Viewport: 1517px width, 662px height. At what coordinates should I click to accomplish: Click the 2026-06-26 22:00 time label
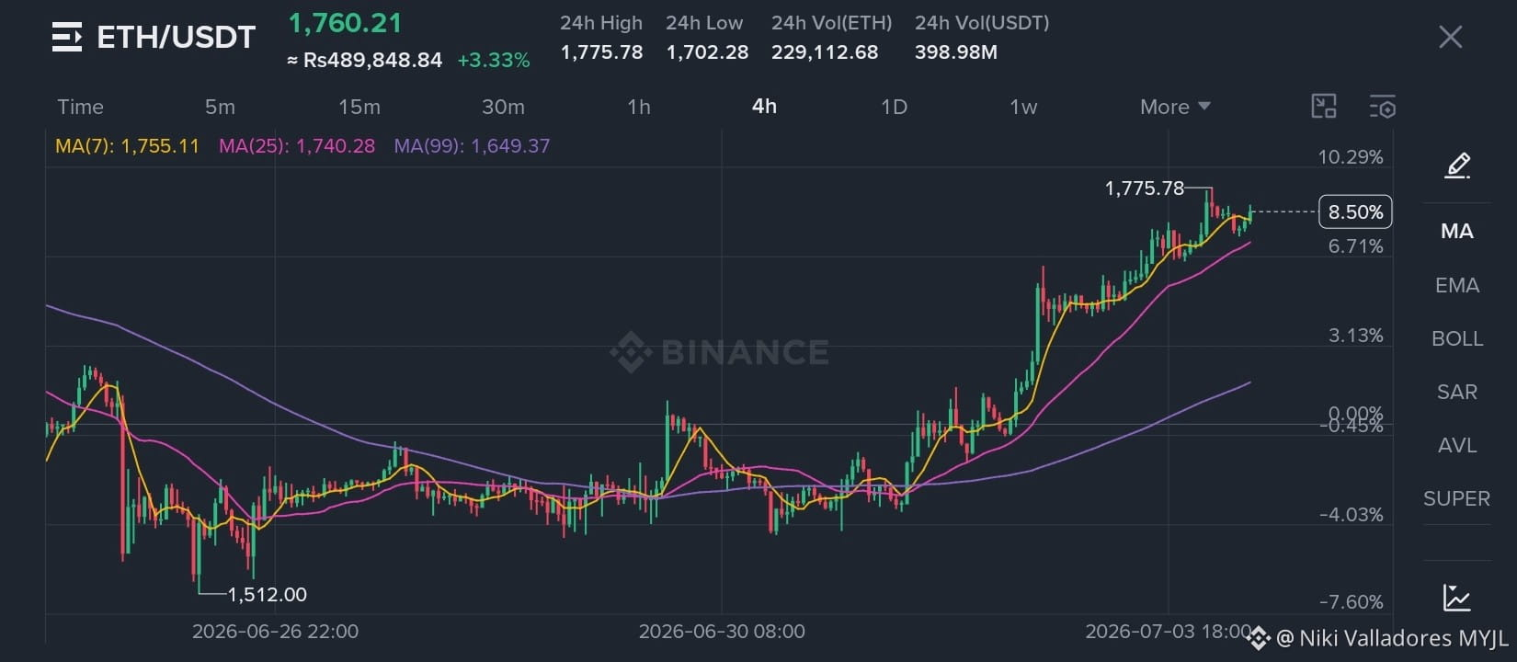(275, 632)
